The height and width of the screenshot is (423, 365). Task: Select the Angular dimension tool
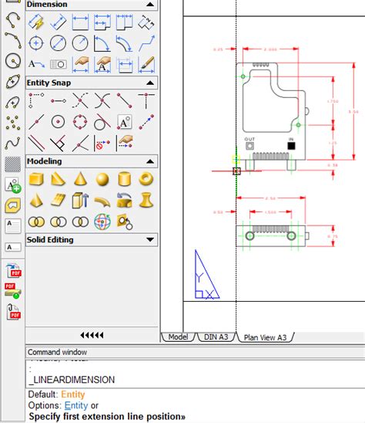[102, 43]
